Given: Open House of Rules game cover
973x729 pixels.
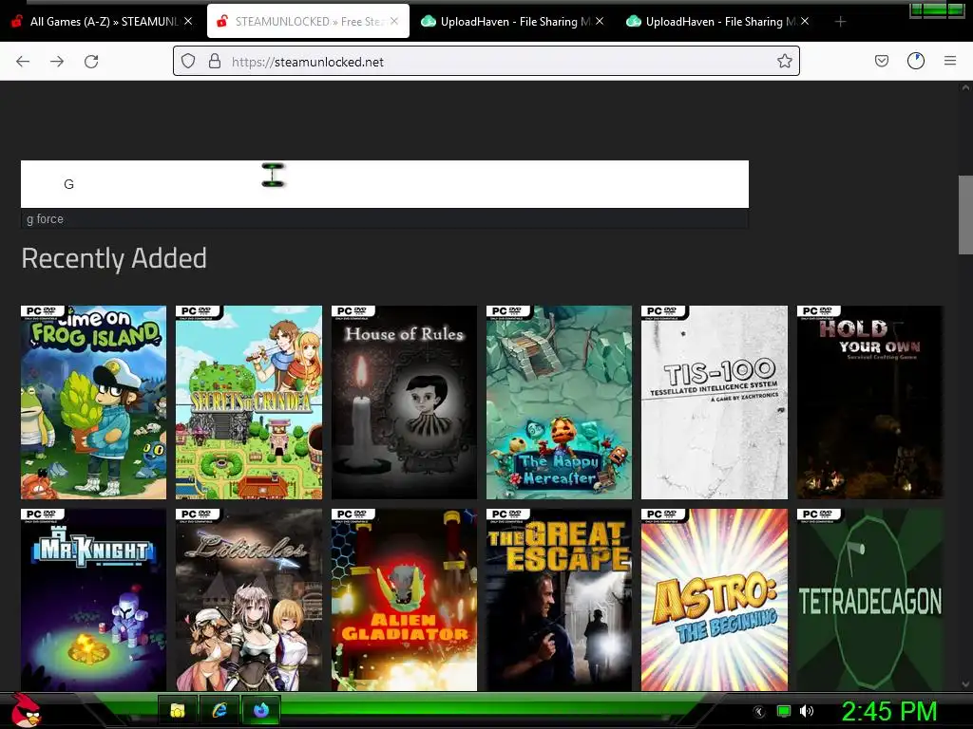Looking at the screenshot, I should [x=404, y=402].
